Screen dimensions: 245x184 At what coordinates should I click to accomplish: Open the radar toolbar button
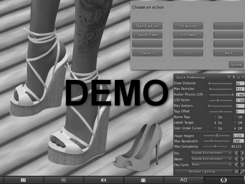tap(64, 180)
